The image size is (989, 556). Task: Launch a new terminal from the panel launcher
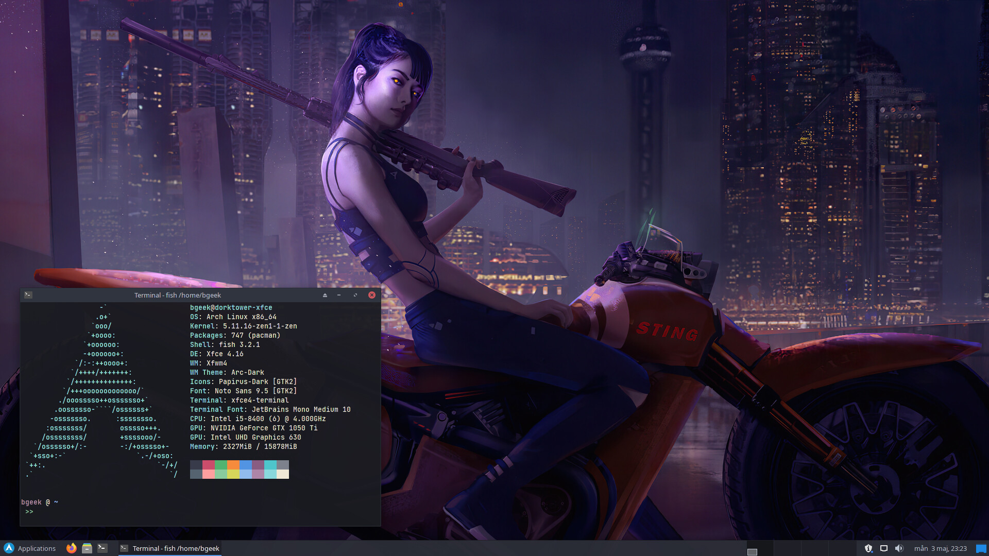(x=103, y=548)
